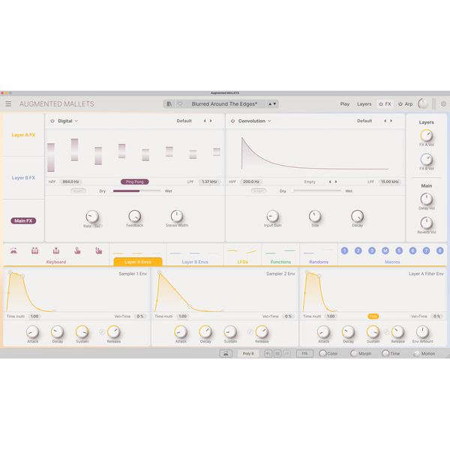This screenshot has height=450, width=450.
Task: Open the Convolution Default preset name
Action: tap(364, 121)
